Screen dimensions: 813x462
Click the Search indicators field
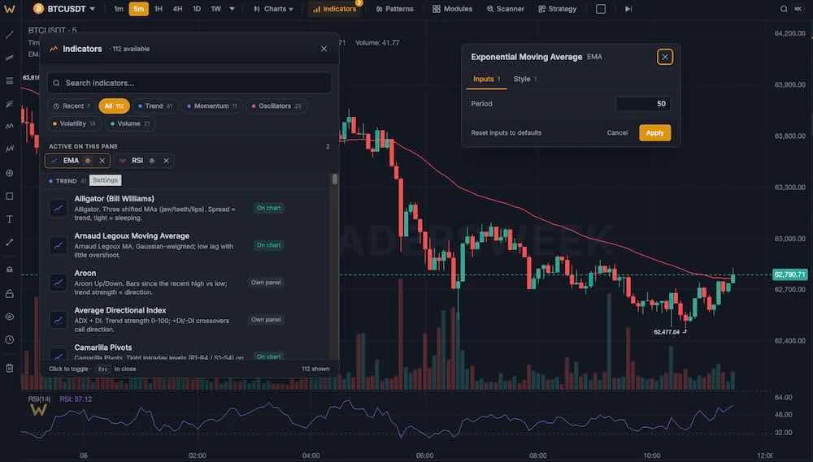[189, 83]
